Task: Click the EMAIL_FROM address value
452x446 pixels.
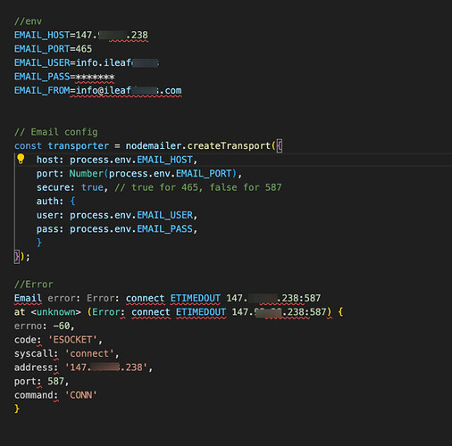Action: pyautogui.click(x=129, y=91)
